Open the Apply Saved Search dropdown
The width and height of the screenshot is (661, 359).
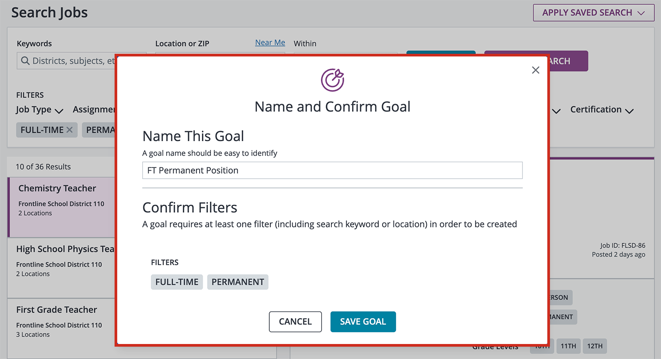point(593,13)
